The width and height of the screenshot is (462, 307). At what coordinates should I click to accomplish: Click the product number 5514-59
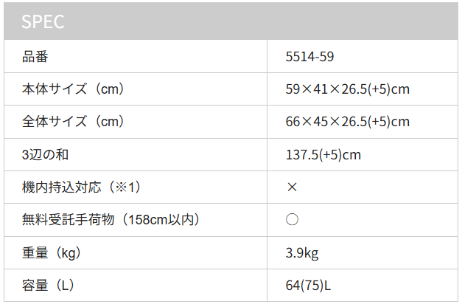(309, 57)
